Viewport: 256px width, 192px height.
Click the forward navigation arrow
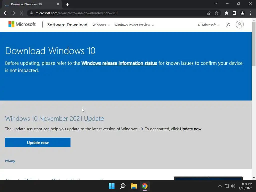13,13
